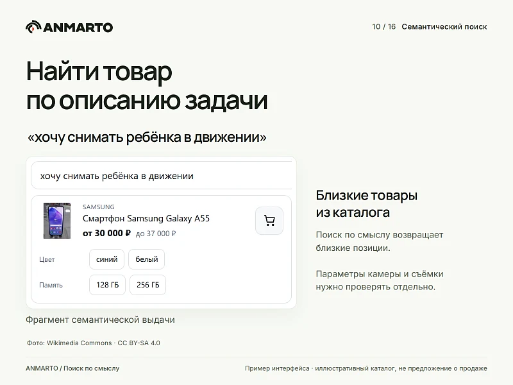The height and width of the screenshot is (385, 513).
Task: Open product title Смартфон Samsung Galaxy A55
Action: [x=146, y=218]
